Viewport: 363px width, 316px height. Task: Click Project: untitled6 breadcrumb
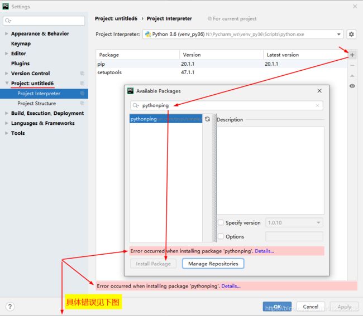click(116, 19)
